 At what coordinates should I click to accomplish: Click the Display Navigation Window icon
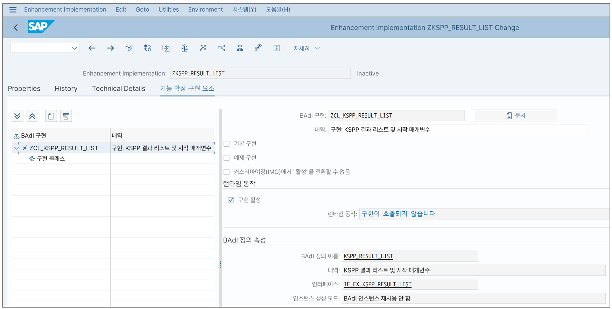point(258,48)
